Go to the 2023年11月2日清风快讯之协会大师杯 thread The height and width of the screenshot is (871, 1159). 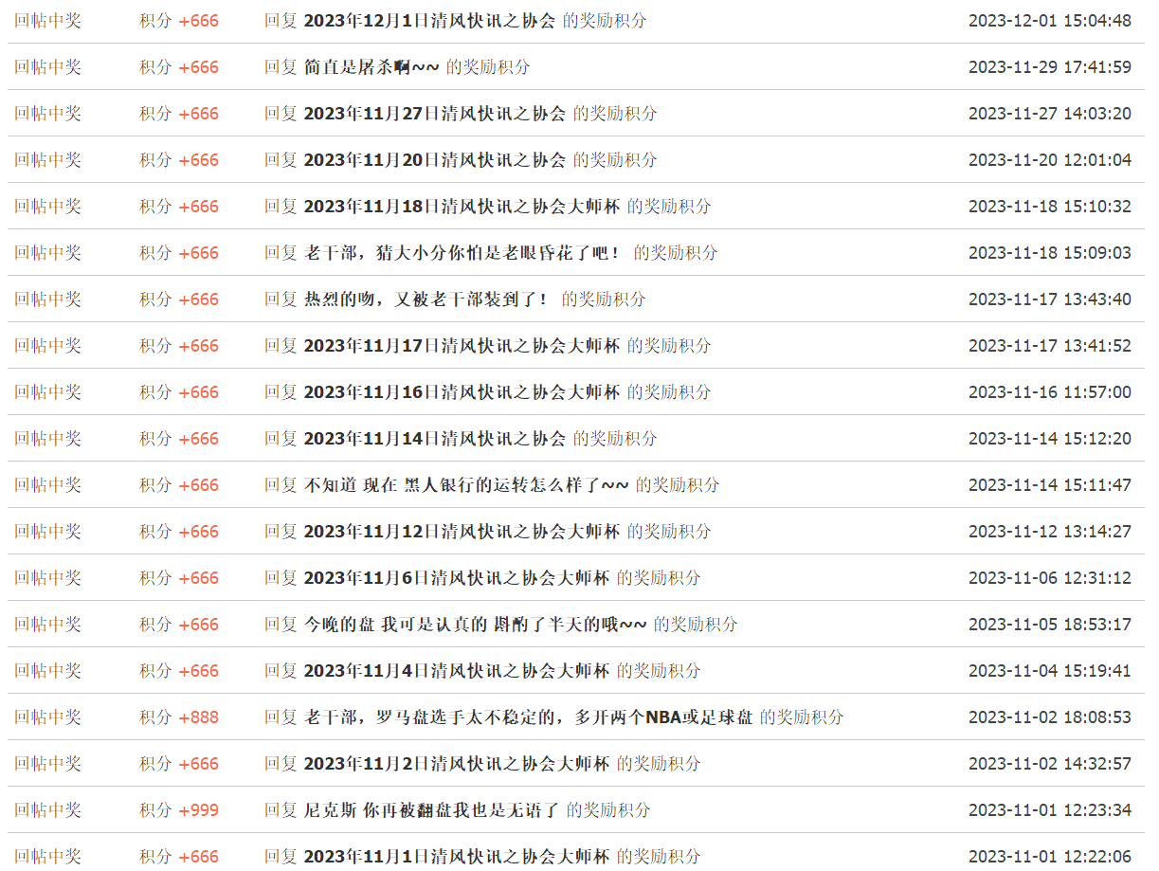click(x=456, y=764)
